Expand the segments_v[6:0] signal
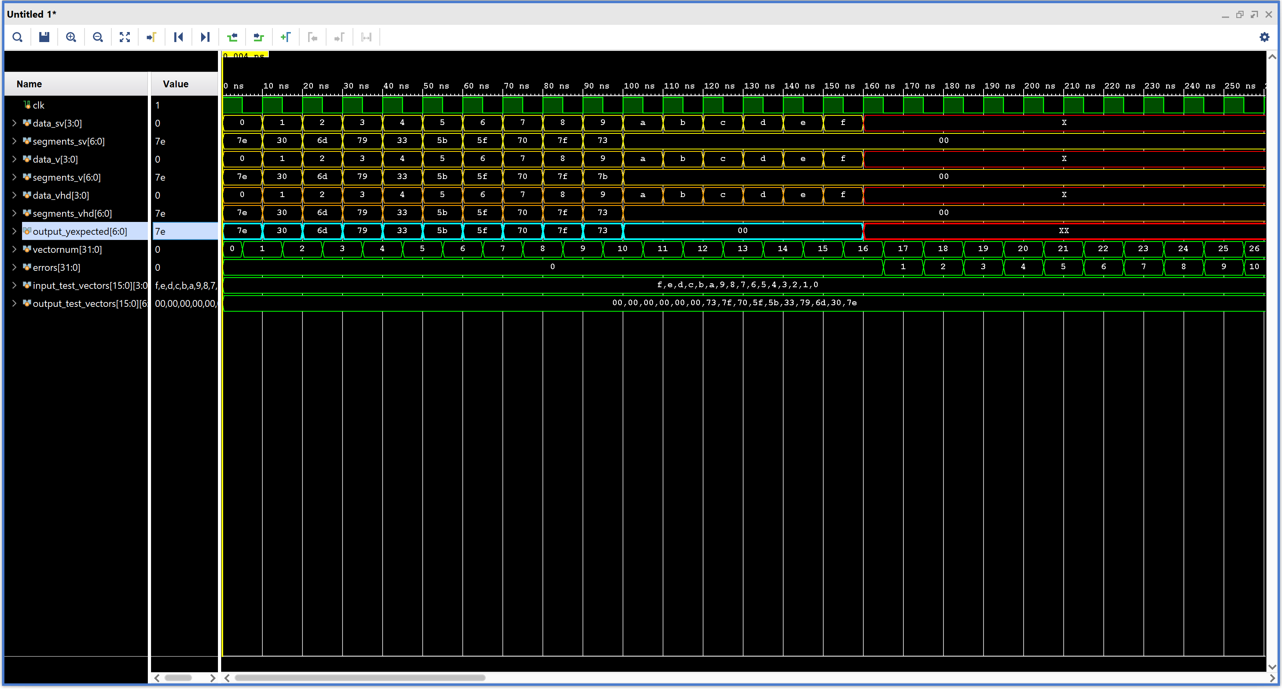This screenshot has width=1282, height=689. click(14, 177)
